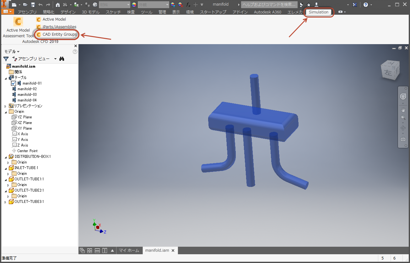This screenshot has height=263, width=410.
Task: Activate the Zoom tool in navigation bar
Action: click(403, 118)
